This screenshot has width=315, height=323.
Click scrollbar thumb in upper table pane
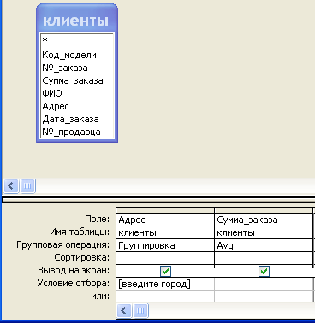[27, 186]
